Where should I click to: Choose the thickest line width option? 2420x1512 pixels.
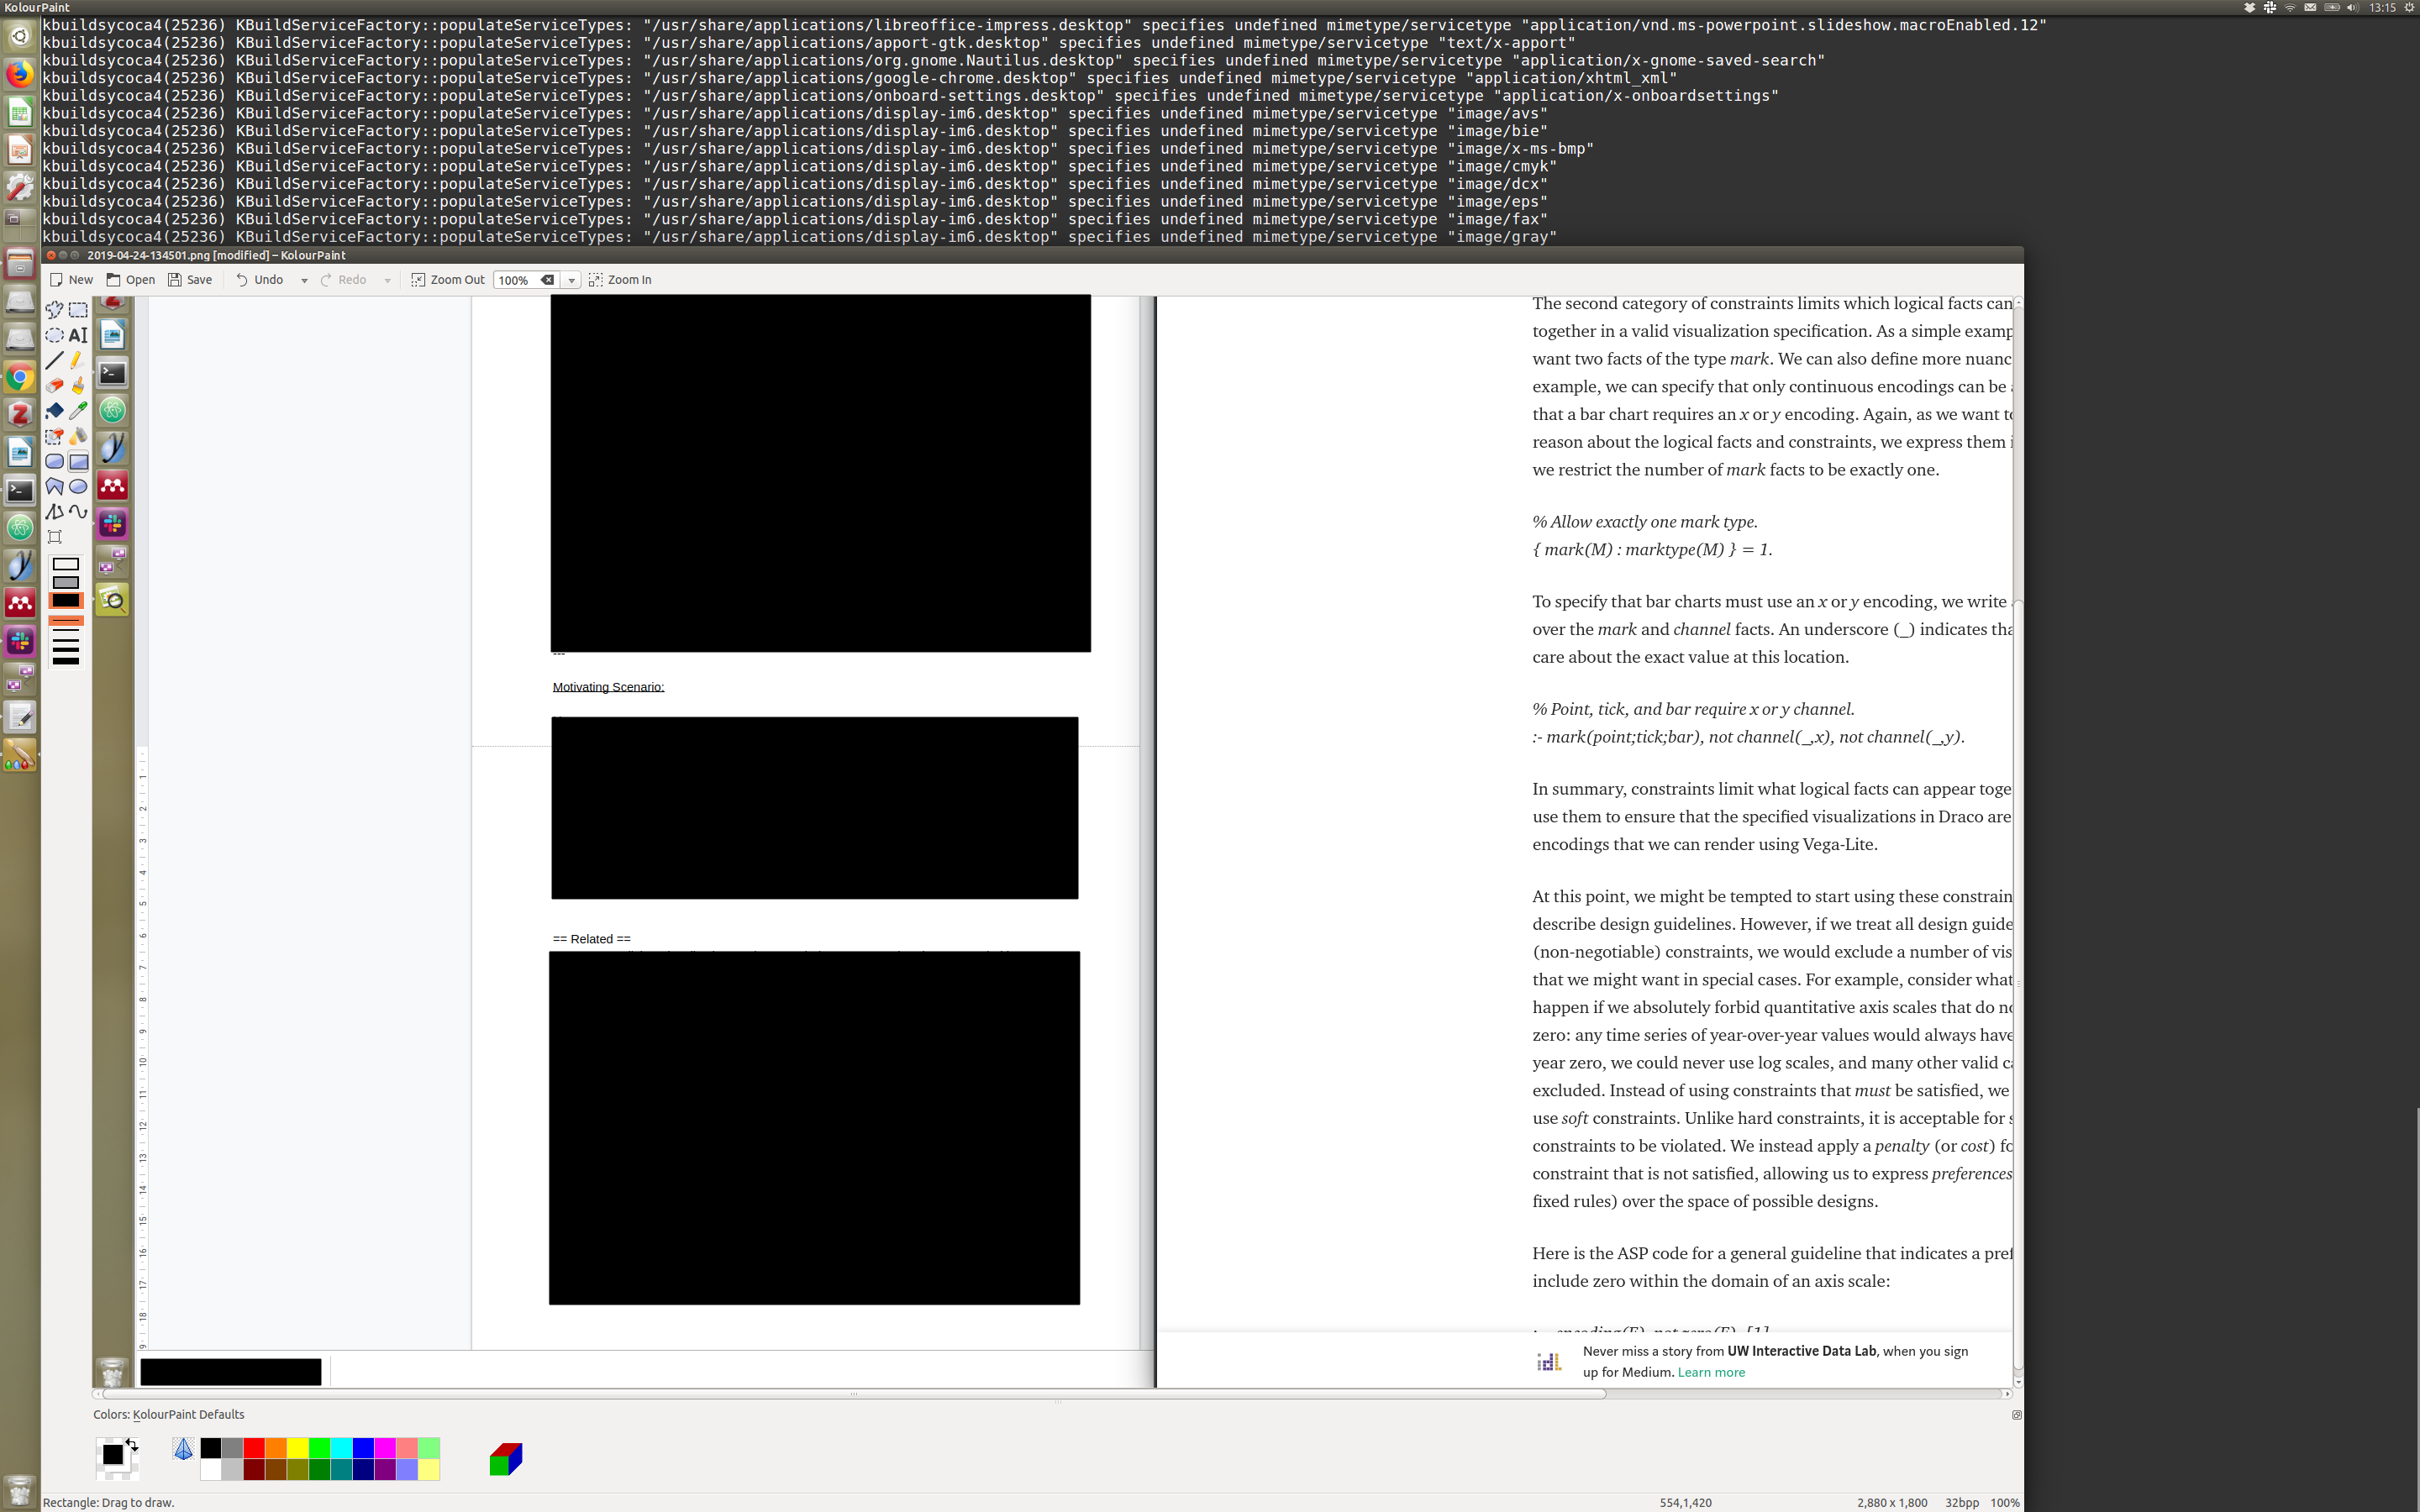tap(66, 661)
